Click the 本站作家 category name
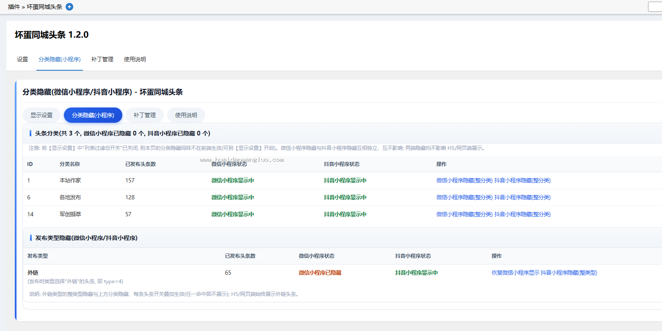This screenshot has width=662, height=331. (70, 180)
